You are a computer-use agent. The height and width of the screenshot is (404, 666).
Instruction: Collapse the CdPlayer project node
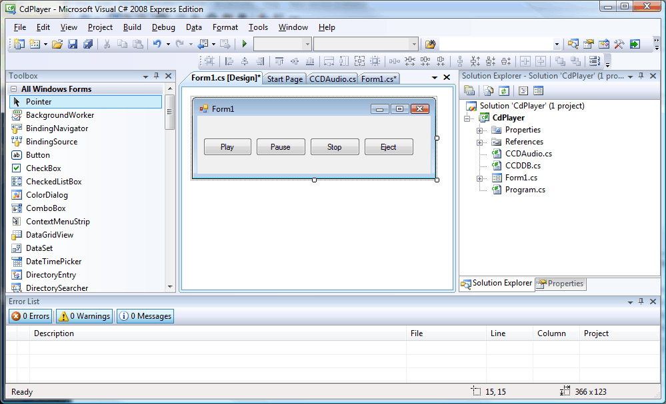[467, 118]
